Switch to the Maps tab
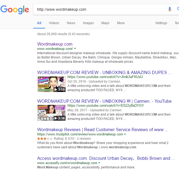 pos(105,23)
